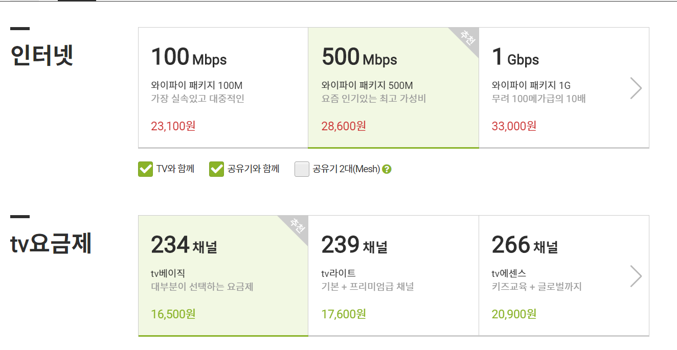
Task: Show next internet plans with right chevron
Action: [x=636, y=88]
